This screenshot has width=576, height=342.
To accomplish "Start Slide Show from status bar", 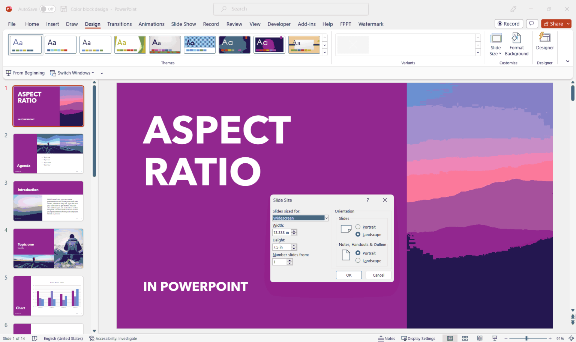I will point(495,338).
